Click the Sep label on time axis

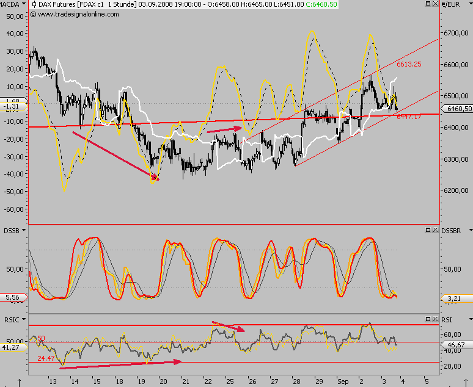[x=343, y=382]
